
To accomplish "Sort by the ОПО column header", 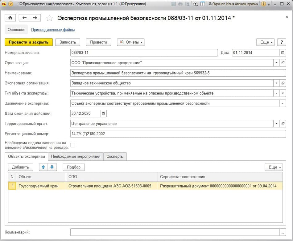I will 112,177.
